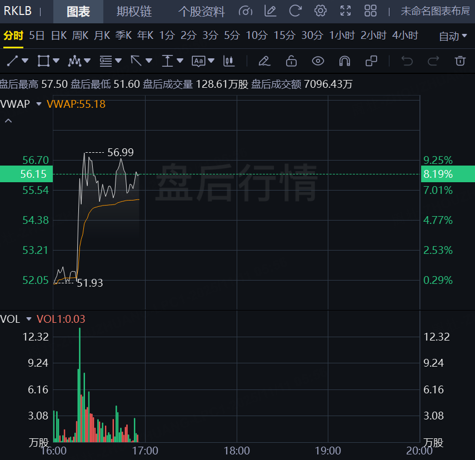Select the eraser drawing tool
475x460 pixels.
click(x=264, y=61)
